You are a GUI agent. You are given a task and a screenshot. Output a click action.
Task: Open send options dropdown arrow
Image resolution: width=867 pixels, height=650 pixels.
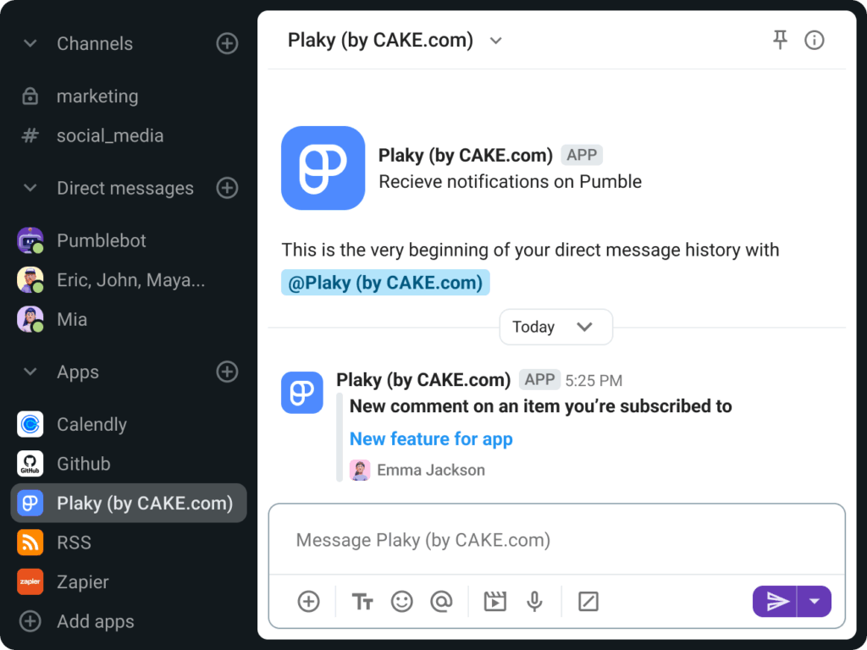(x=815, y=602)
